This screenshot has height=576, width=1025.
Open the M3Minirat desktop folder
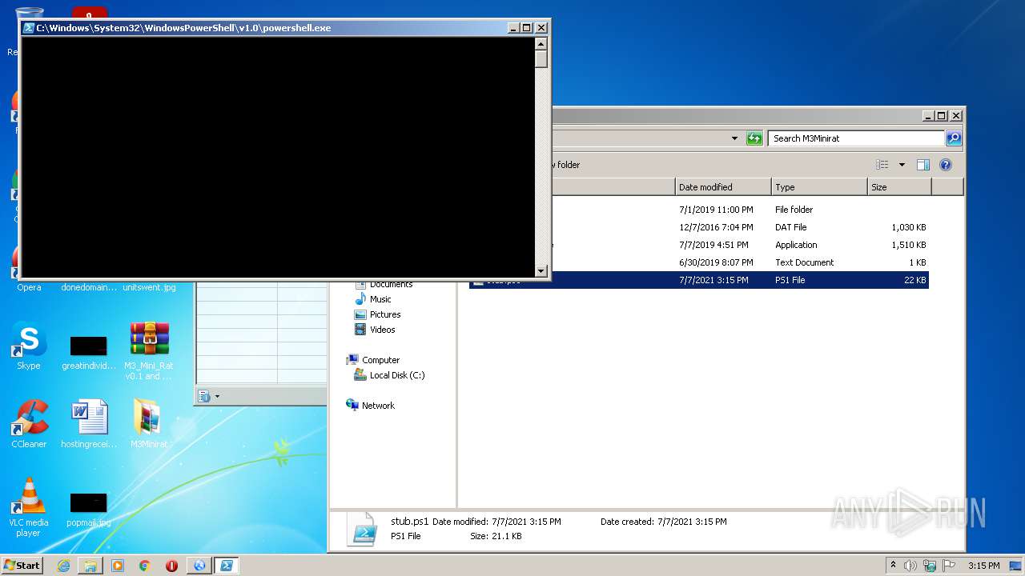149,424
